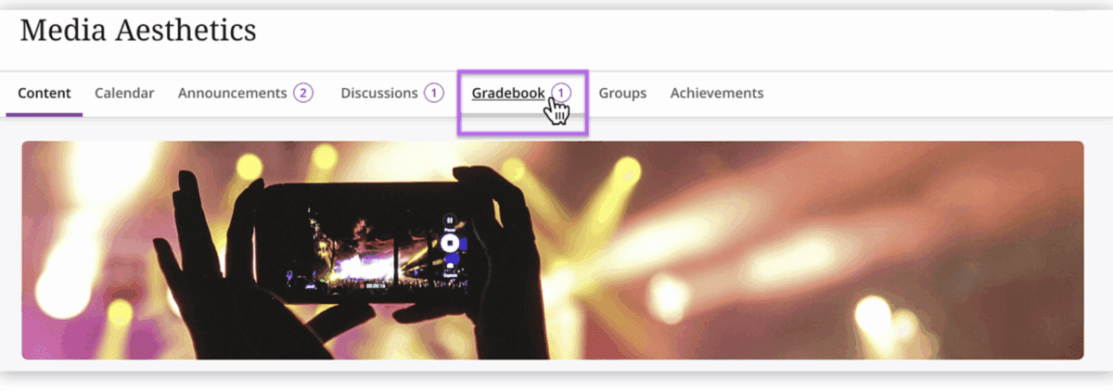Screen dimensions: 1113x391
Task: Click the Announcements badge showing 2
Action: point(303,93)
